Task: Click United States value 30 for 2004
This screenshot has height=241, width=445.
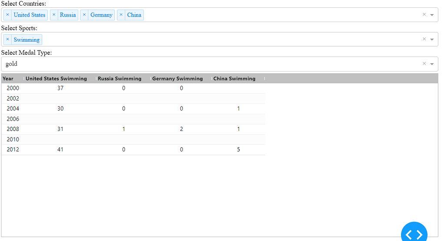Action: (x=60, y=109)
